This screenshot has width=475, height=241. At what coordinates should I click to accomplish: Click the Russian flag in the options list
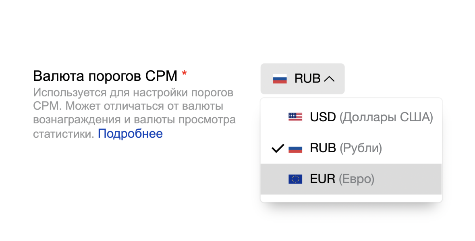[295, 149]
